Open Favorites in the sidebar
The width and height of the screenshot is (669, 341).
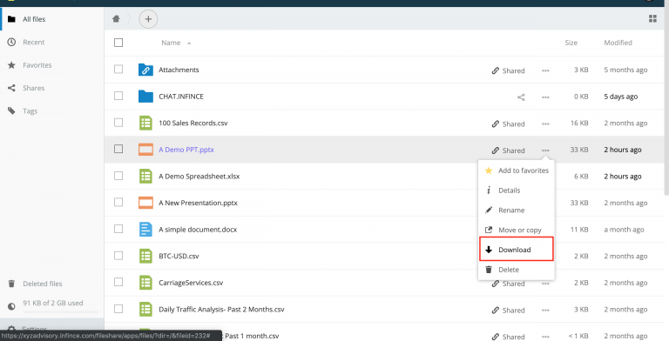coord(52,65)
